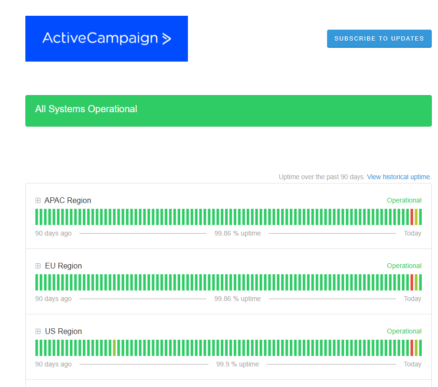Click the EU Region name label
This screenshot has height=387, width=438.
click(63, 266)
